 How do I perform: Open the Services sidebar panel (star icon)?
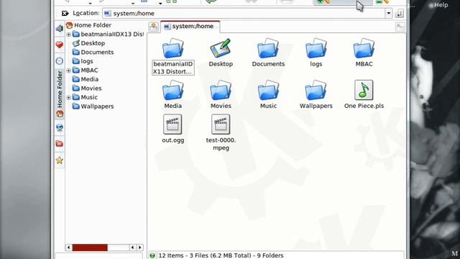pyautogui.click(x=60, y=160)
